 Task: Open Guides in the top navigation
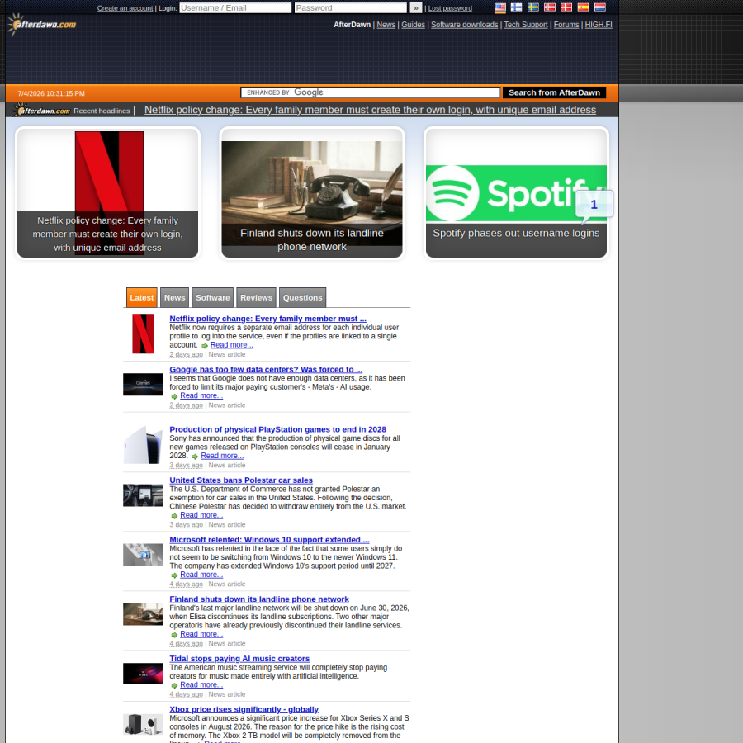pos(414,25)
